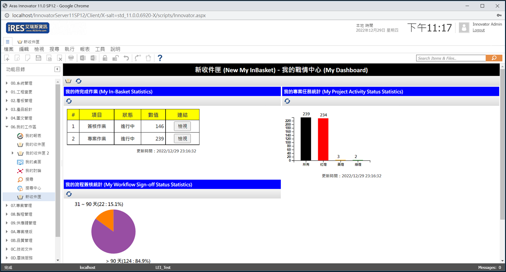The image size is (506, 272).
Task: Open the 檔案 menu
Action: pos(9,49)
